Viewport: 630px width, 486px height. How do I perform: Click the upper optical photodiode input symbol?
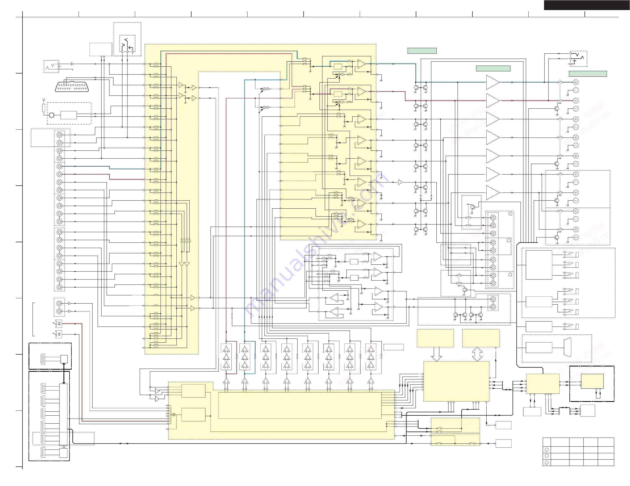58,324
